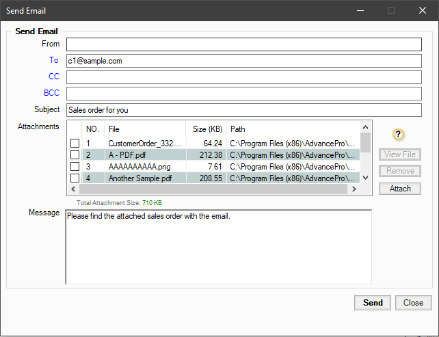Click the Close button at bottom
Viewport: 439px width, 337px height.
(x=413, y=303)
